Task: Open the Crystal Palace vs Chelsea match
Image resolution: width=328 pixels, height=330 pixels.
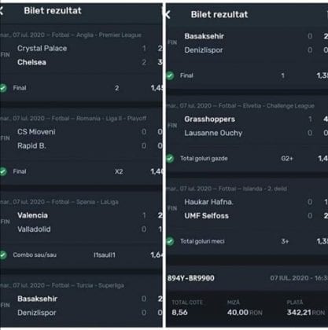Action: 81,55
